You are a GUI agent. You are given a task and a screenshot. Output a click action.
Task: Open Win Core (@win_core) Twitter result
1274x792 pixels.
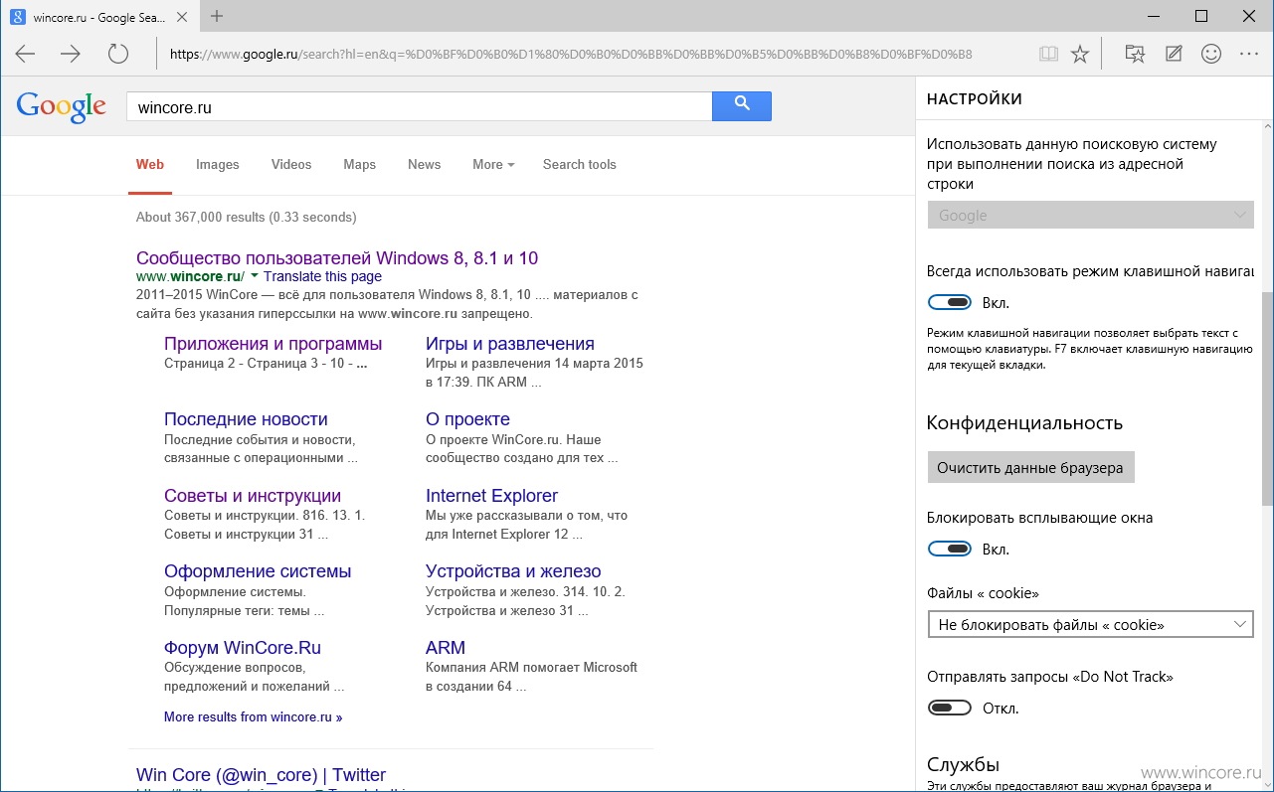261,775
